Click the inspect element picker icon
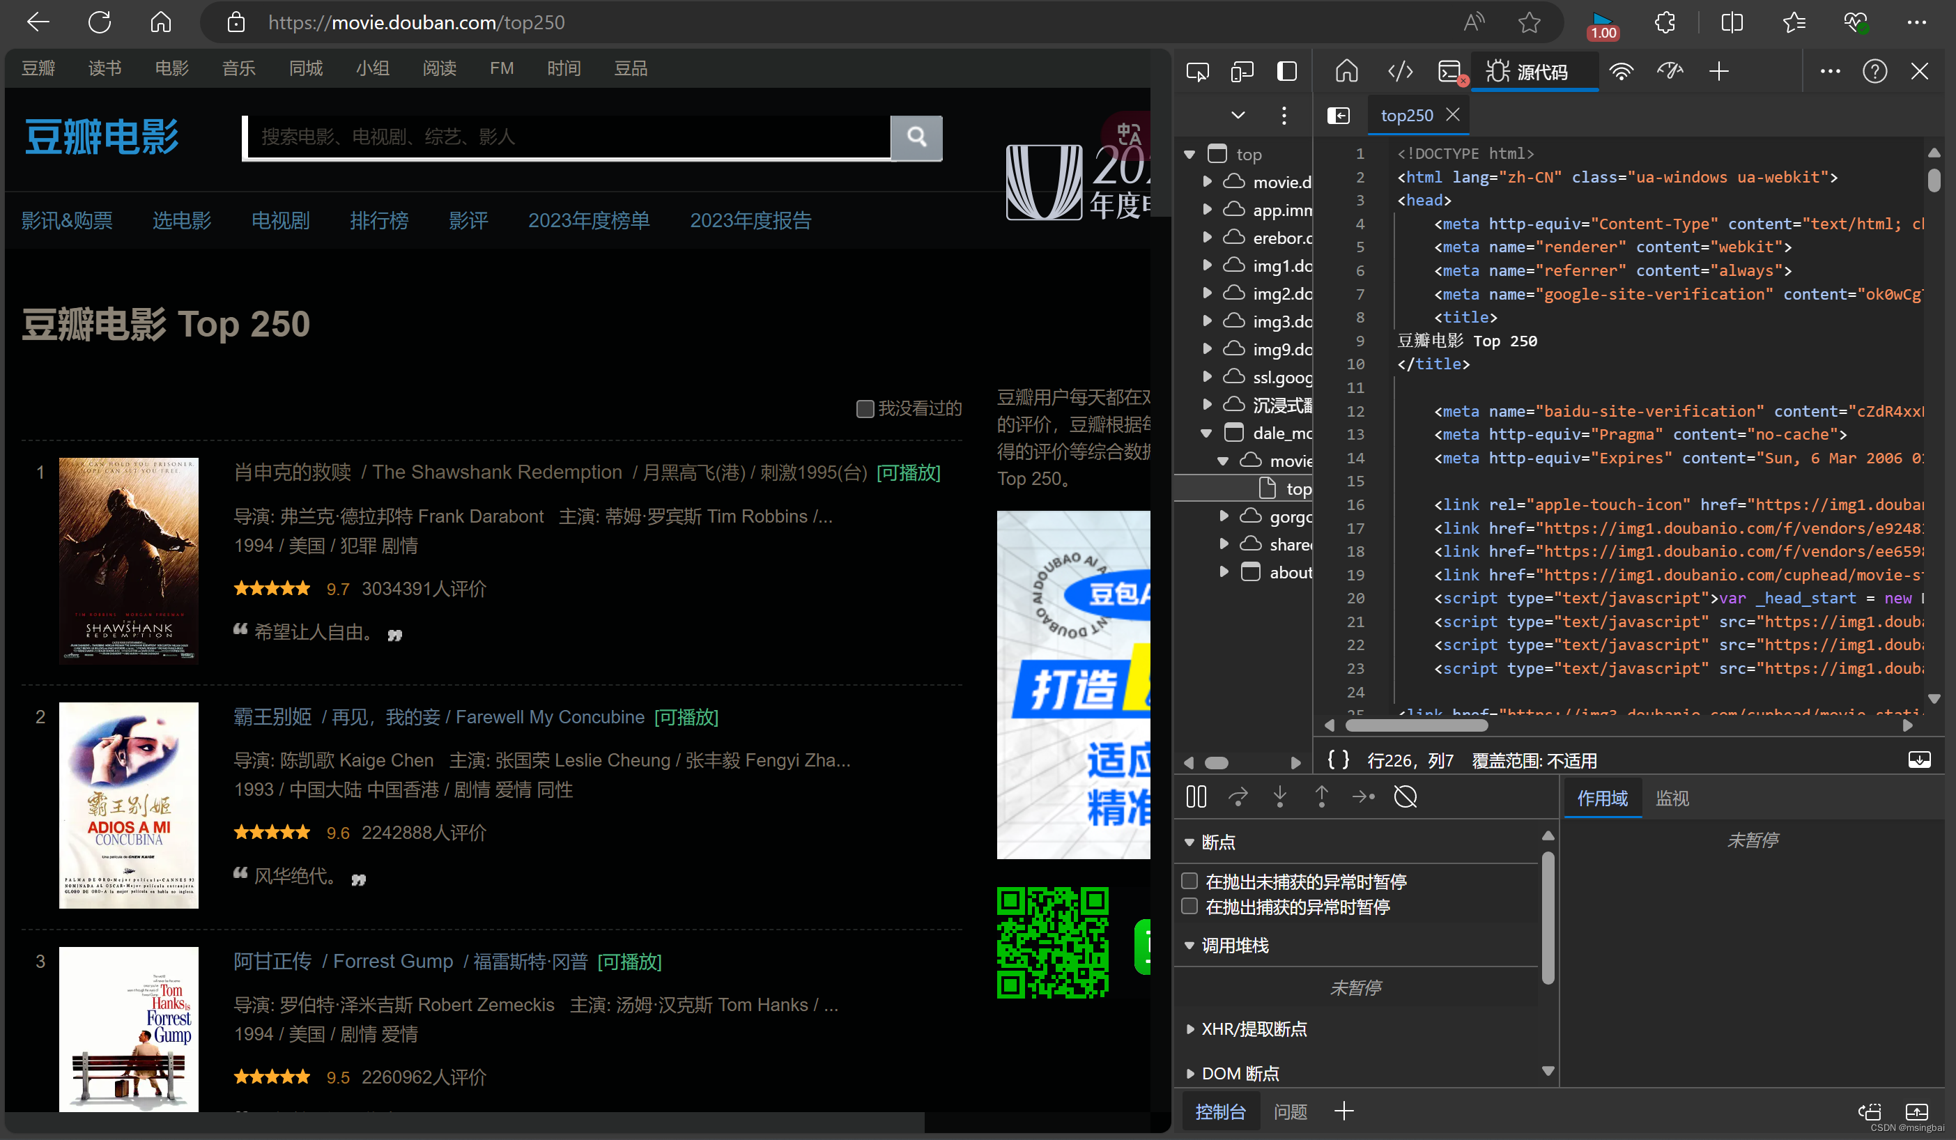Screen dimensions: 1956x1140 [1197, 71]
